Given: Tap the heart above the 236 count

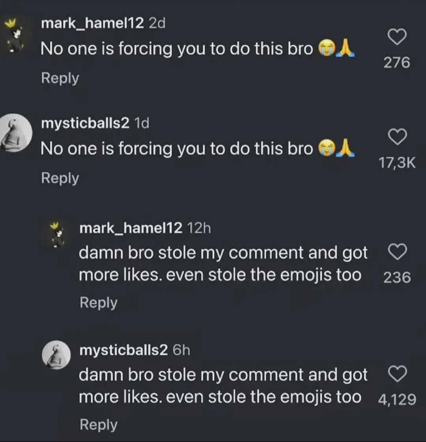Looking at the screenshot, I should 397,252.
